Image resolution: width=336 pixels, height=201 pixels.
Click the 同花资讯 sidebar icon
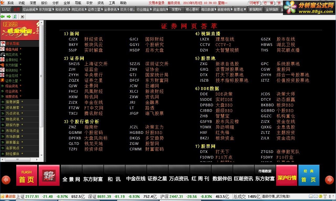[2, 54]
